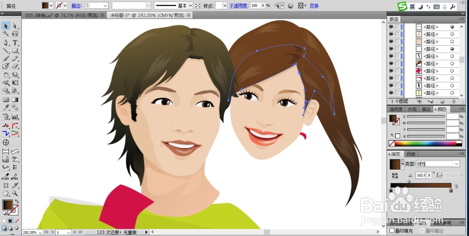The height and width of the screenshot is (236, 469).
Task: Open the gradient swatch preset dropdown arrow
Action: [402, 164]
